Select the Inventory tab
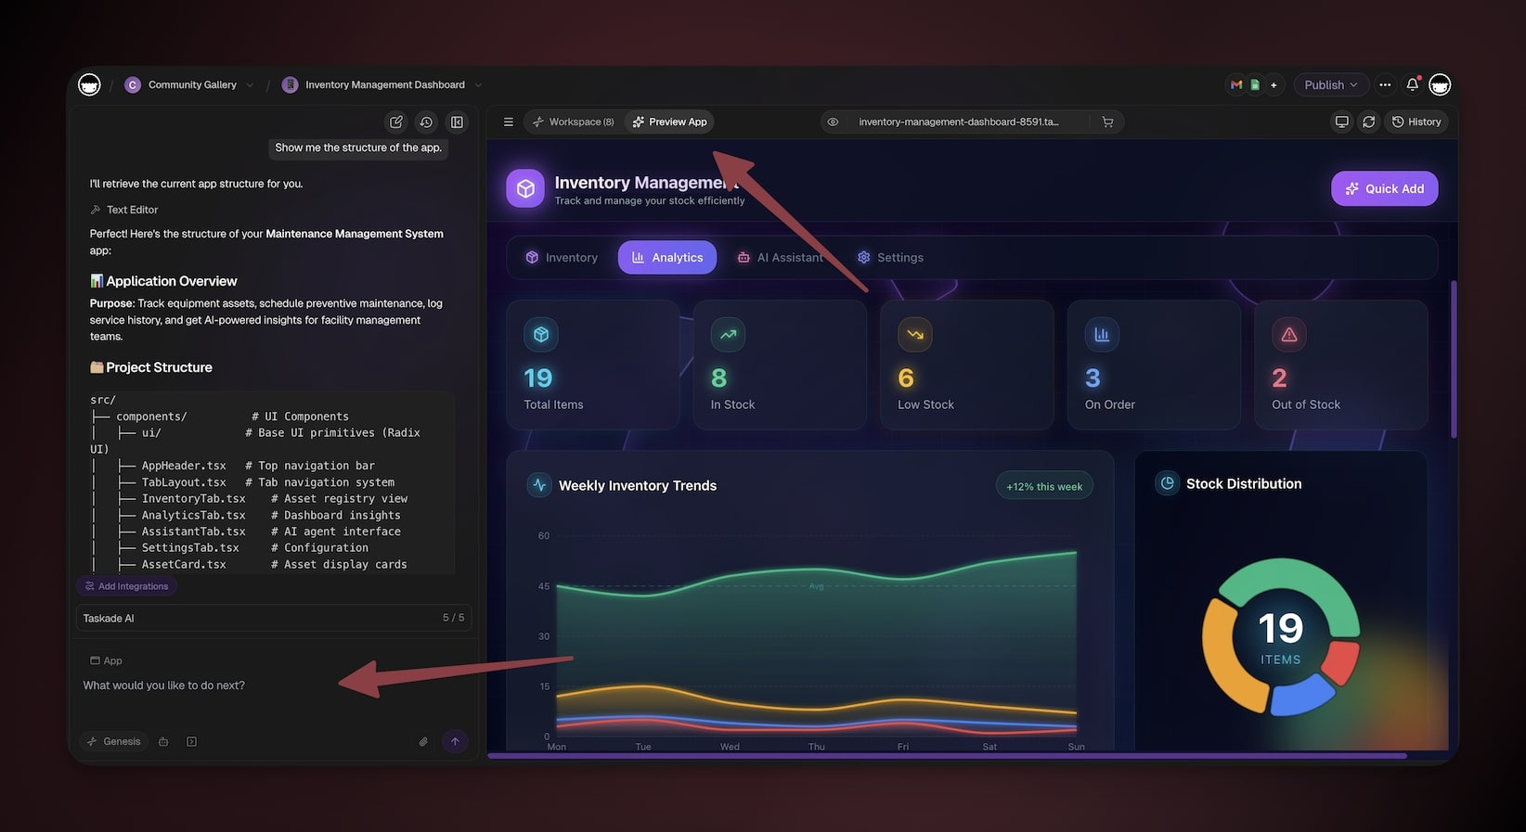1526x832 pixels. coord(562,258)
